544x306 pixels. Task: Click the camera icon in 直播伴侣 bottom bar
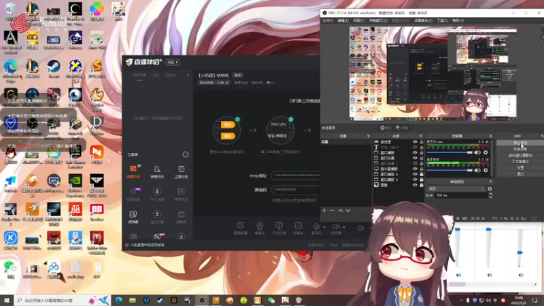[x=260, y=226]
